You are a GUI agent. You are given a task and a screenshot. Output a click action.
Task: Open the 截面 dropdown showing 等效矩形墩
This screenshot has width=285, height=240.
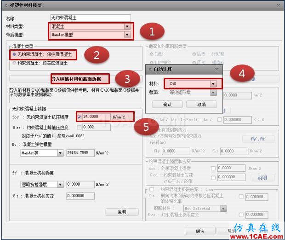click(193, 93)
